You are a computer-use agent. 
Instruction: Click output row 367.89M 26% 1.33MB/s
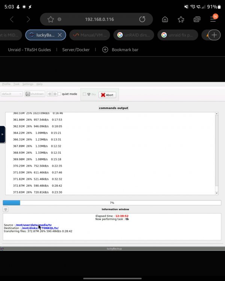(37, 146)
